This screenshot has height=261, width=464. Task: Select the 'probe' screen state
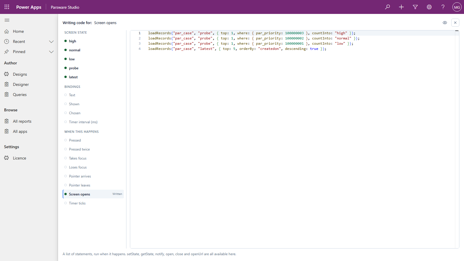[x=93, y=68]
